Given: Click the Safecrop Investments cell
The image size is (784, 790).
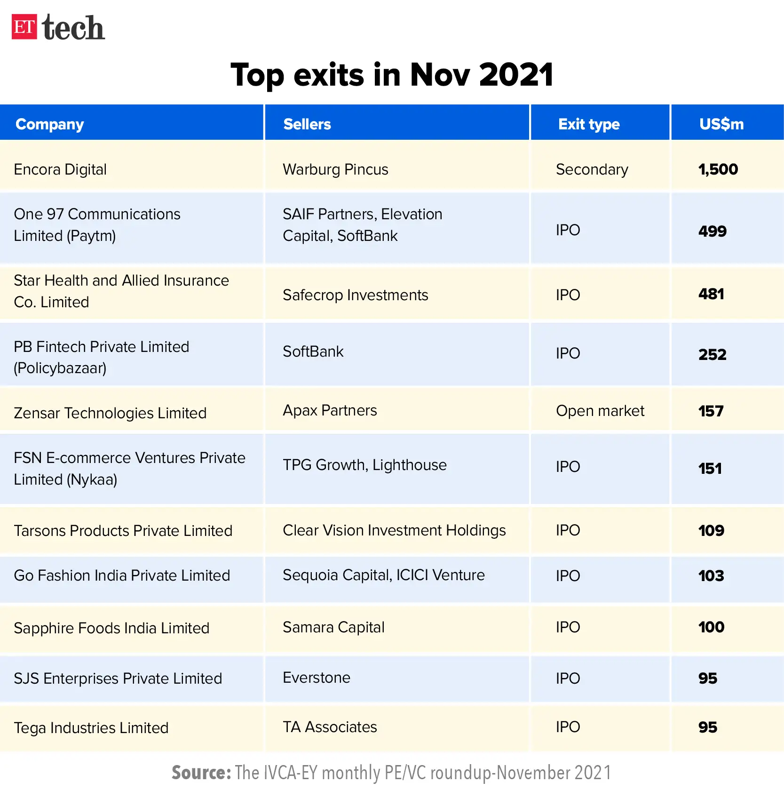Looking at the screenshot, I should coord(397,293).
